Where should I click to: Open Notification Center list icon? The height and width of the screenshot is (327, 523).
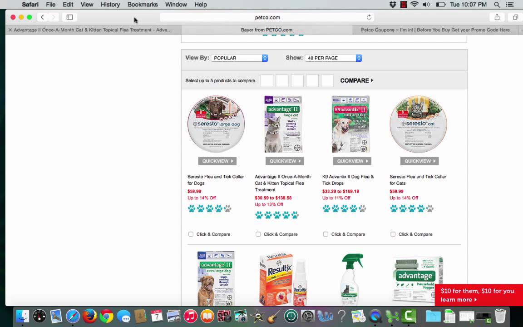(x=510, y=5)
